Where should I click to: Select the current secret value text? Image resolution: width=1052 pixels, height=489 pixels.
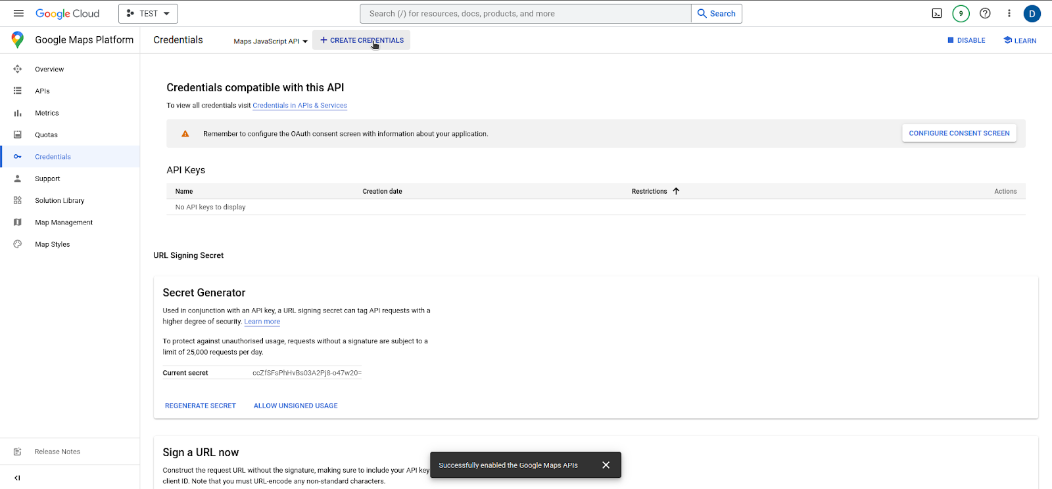tap(307, 373)
